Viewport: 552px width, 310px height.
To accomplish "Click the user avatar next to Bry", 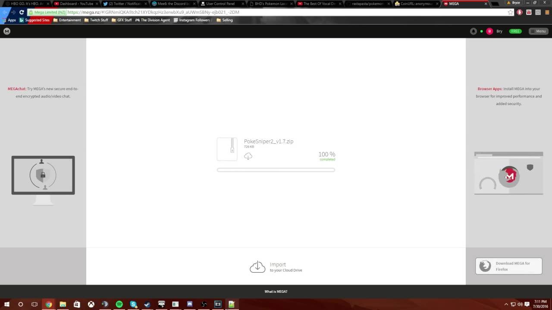I will pos(489,31).
